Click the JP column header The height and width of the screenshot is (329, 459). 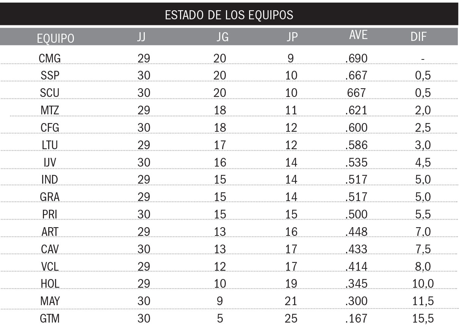tap(292, 37)
